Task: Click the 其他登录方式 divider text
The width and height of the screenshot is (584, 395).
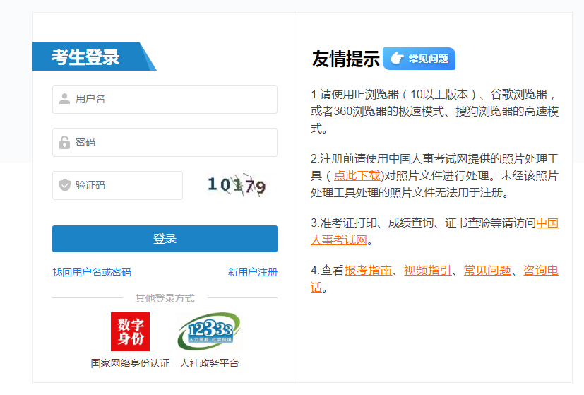Action: tap(165, 298)
